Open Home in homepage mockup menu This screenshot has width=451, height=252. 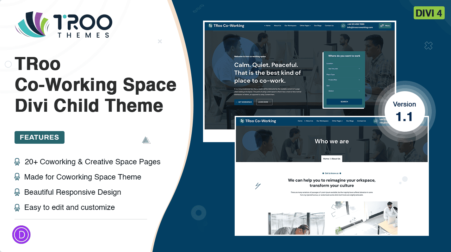point(268,26)
